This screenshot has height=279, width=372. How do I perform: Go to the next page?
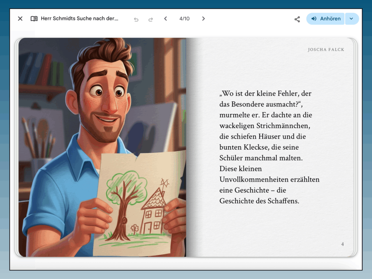pos(203,19)
